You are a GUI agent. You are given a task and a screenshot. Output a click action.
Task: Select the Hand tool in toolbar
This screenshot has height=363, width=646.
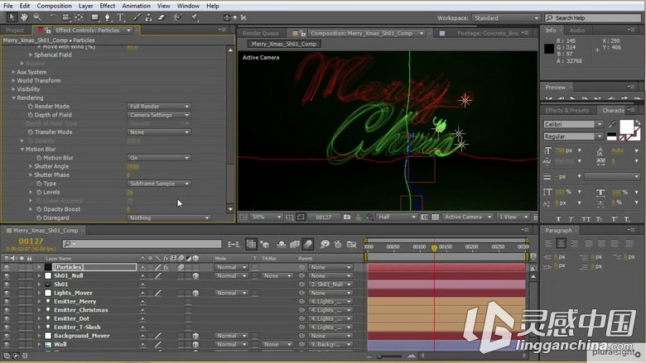click(x=24, y=17)
